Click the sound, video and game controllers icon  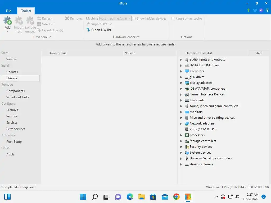[187, 106]
